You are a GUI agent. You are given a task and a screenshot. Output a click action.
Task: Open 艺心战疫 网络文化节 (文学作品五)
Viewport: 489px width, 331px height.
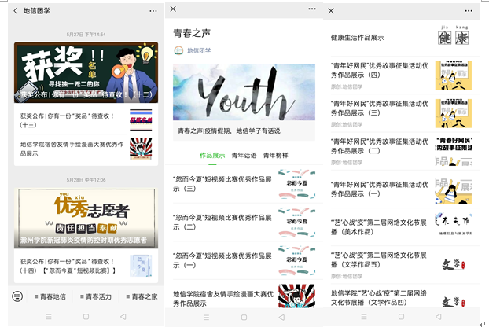pos(402,264)
